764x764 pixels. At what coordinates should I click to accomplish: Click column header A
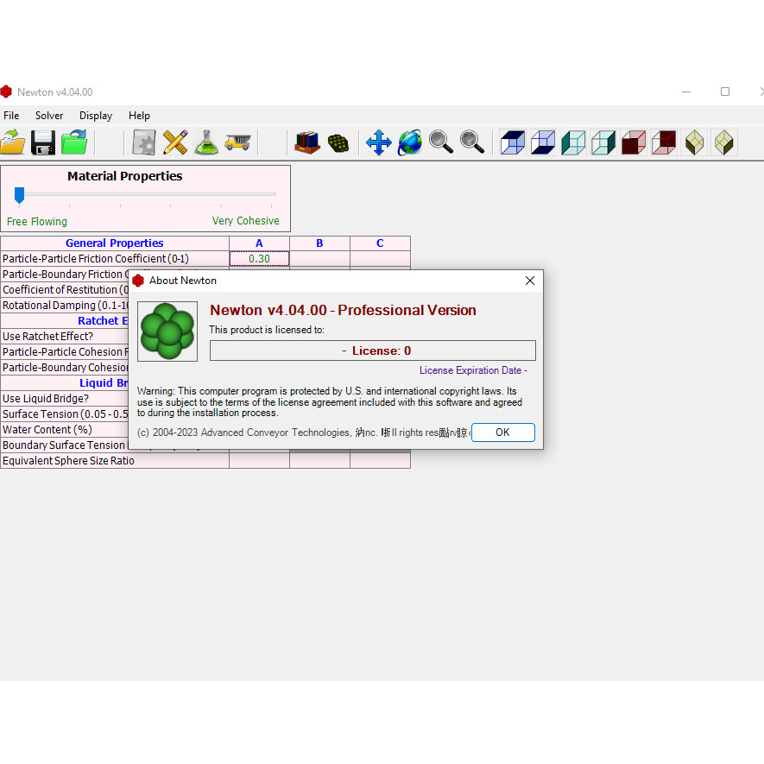click(259, 243)
